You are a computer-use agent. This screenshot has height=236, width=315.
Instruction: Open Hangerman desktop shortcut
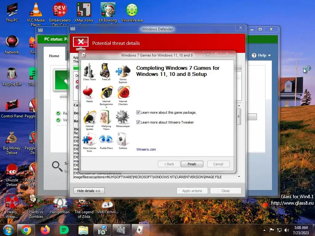60,206
